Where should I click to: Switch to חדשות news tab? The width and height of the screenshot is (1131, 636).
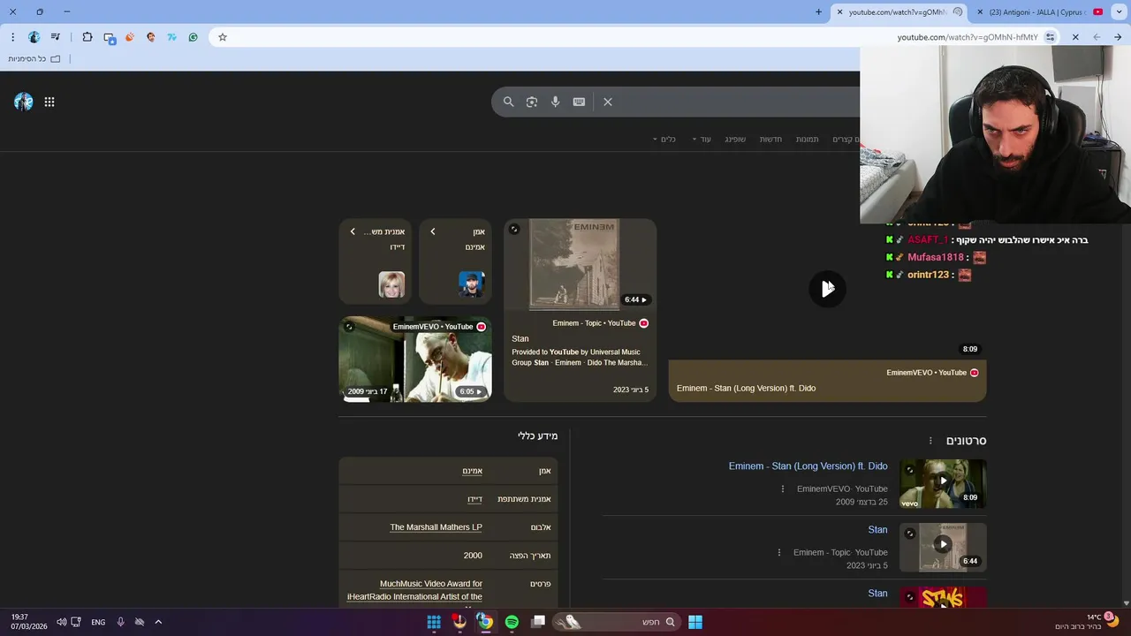(770, 140)
